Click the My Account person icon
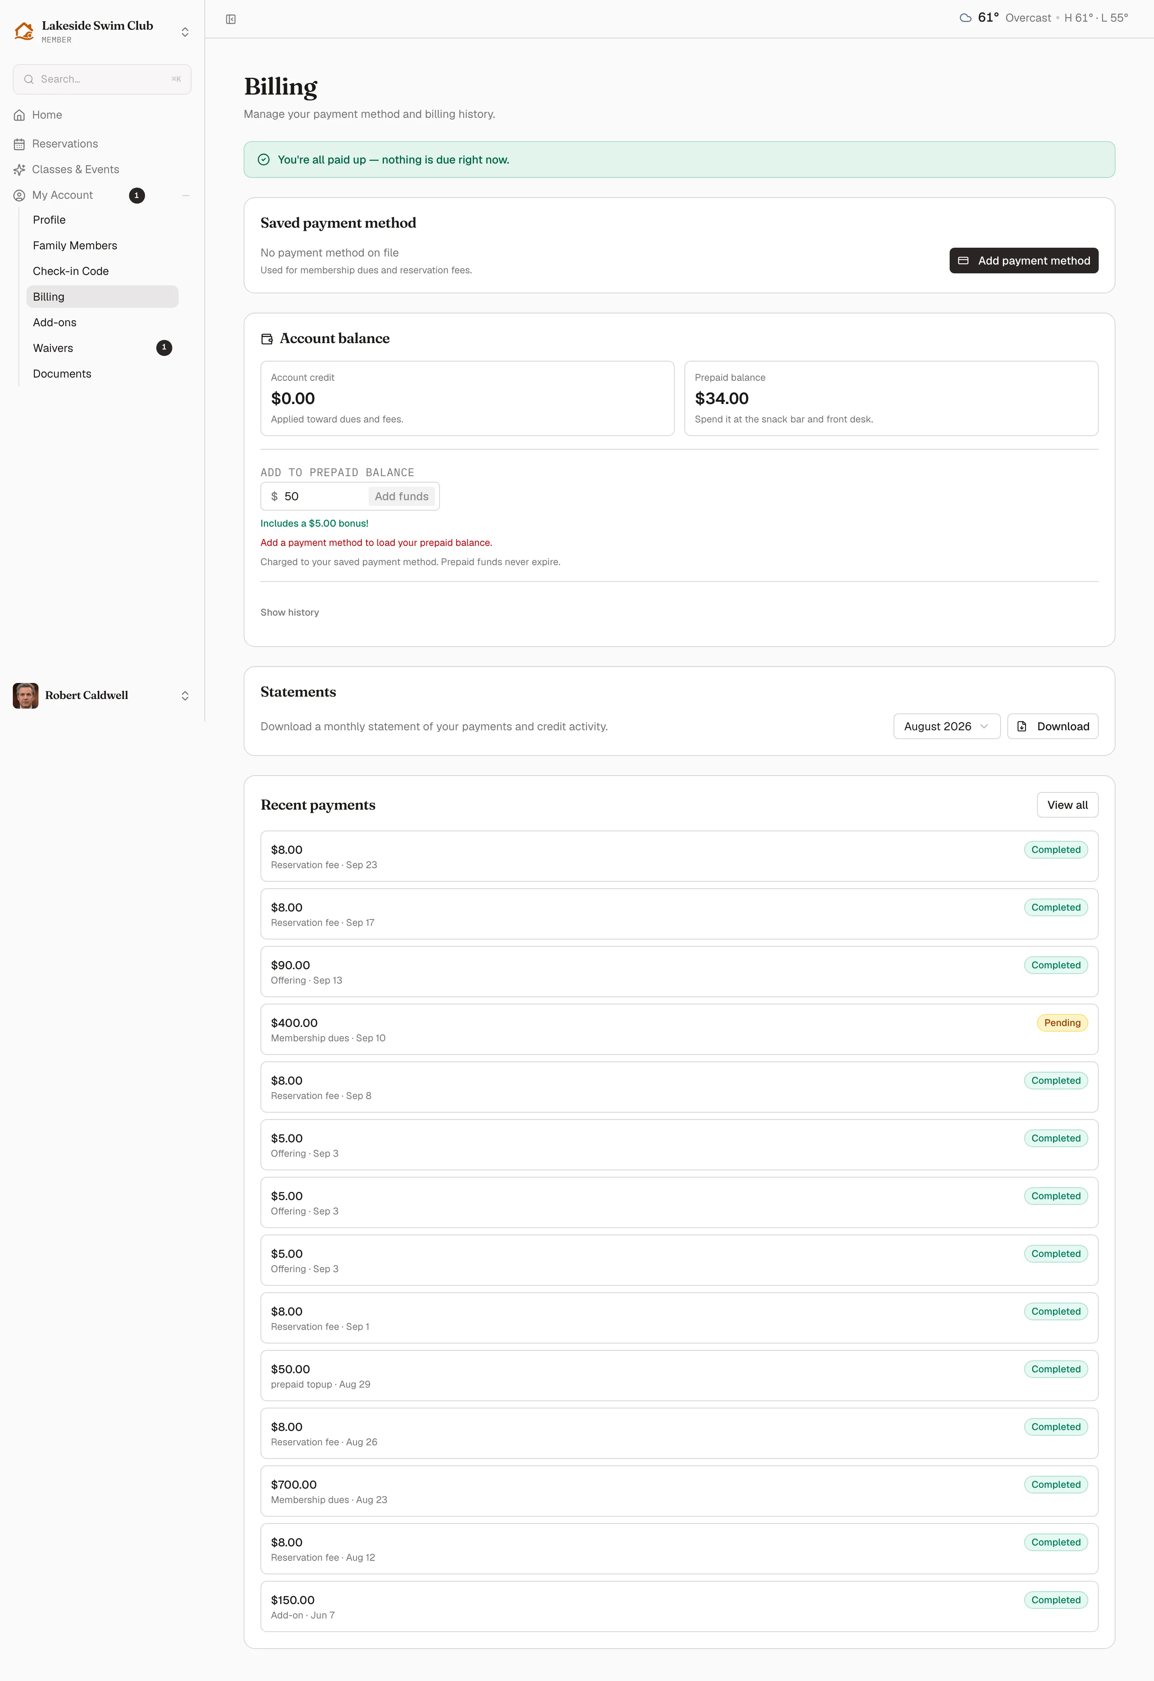This screenshot has height=1681, width=1154. pyautogui.click(x=20, y=195)
